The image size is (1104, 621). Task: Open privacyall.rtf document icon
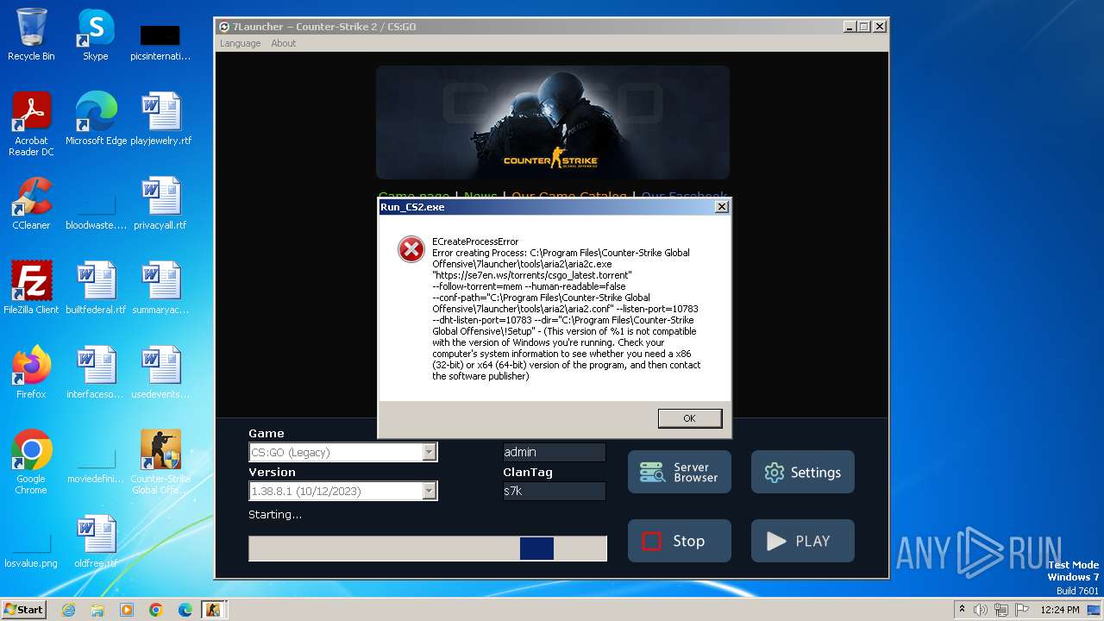[160, 204]
